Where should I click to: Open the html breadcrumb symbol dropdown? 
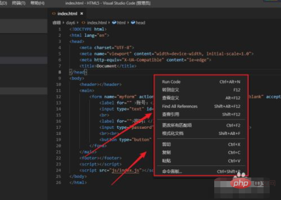tap(121, 23)
